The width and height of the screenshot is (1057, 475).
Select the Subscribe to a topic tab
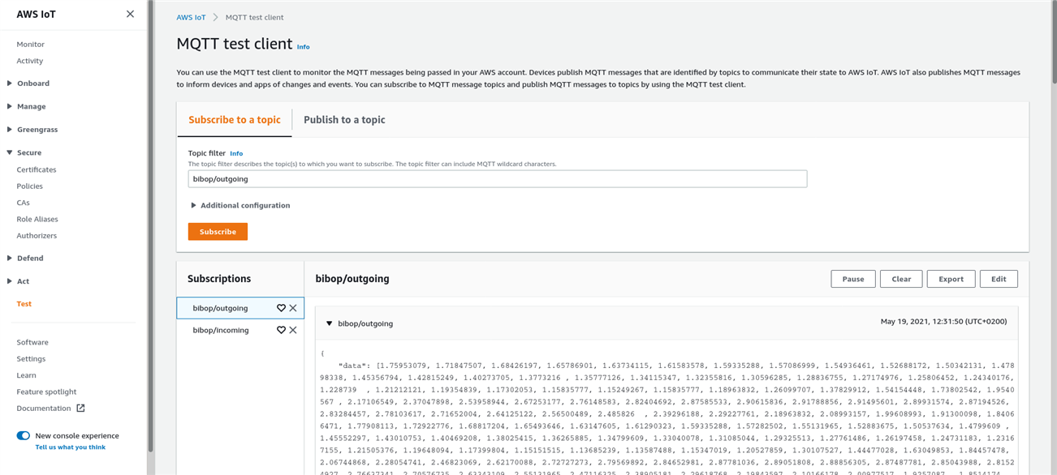click(235, 120)
